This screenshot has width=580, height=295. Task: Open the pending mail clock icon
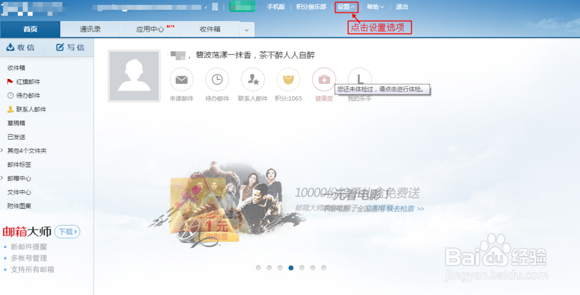pyautogui.click(x=217, y=80)
